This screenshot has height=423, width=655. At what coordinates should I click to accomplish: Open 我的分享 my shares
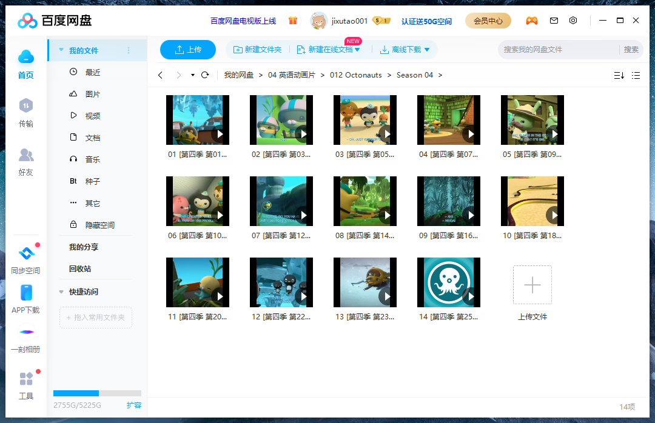[x=84, y=247]
